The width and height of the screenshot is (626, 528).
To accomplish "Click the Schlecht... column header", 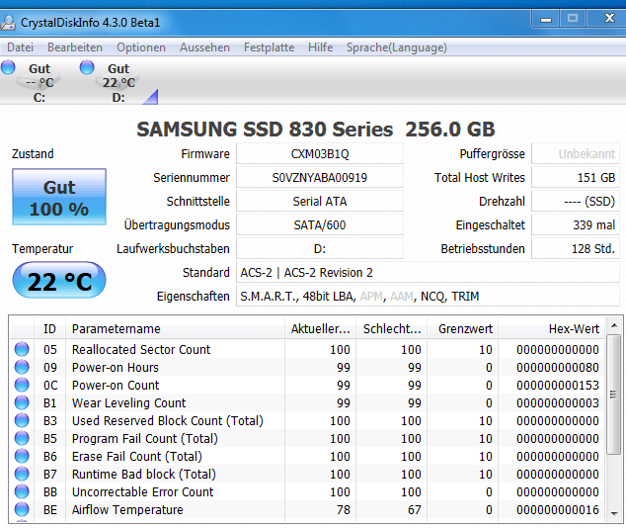I will click(x=392, y=328).
